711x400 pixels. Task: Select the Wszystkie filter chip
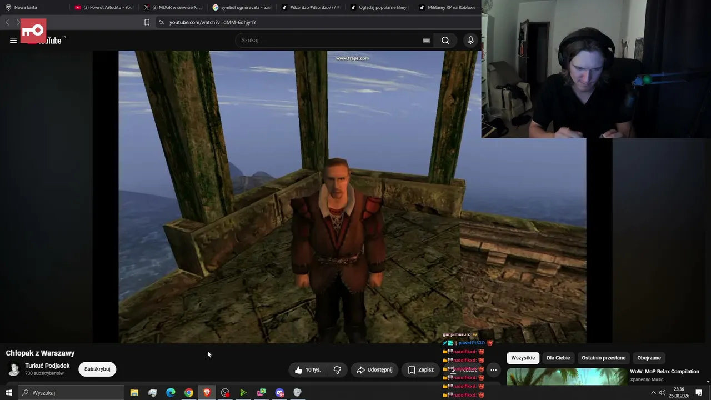pyautogui.click(x=523, y=358)
